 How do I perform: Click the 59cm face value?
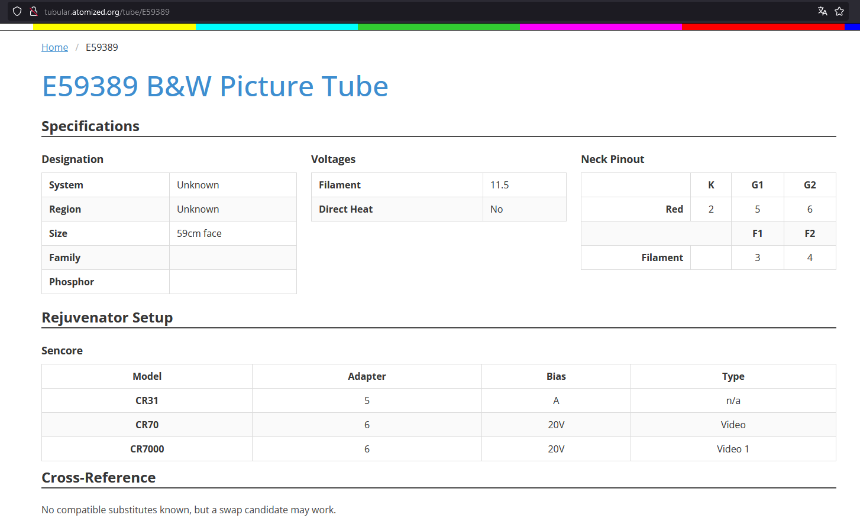tap(199, 233)
